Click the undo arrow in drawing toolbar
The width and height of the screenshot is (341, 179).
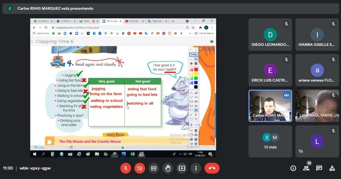(191, 130)
